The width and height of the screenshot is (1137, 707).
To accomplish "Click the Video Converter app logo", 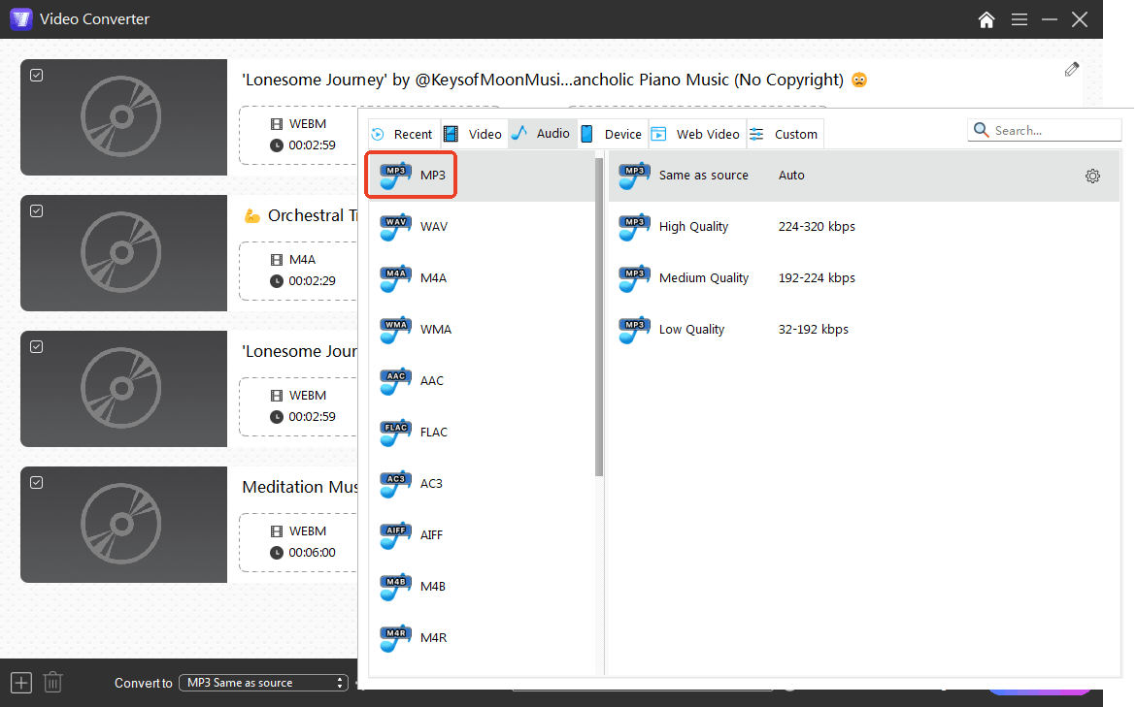I will [x=21, y=18].
